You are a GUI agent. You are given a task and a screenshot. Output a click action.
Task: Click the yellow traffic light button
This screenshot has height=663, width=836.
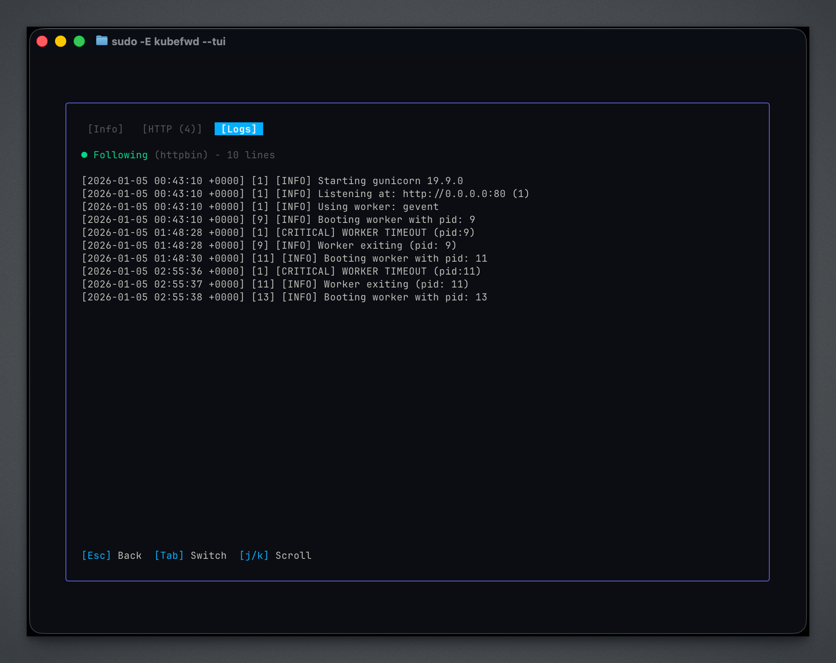pos(61,41)
